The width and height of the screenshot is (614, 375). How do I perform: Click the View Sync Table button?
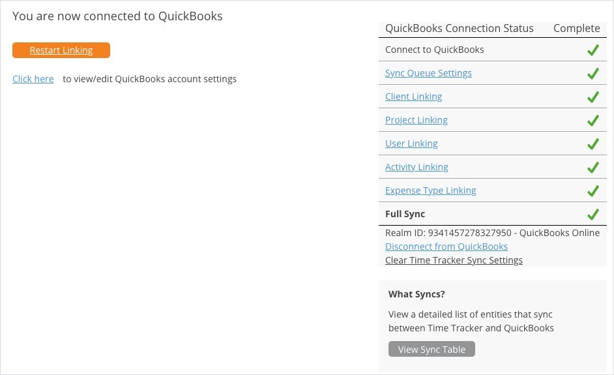tap(431, 349)
